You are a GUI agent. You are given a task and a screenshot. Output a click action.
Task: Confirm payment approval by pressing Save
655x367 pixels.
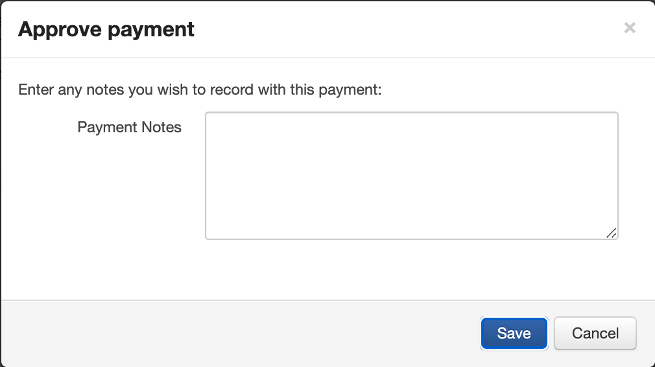coord(514,333)
